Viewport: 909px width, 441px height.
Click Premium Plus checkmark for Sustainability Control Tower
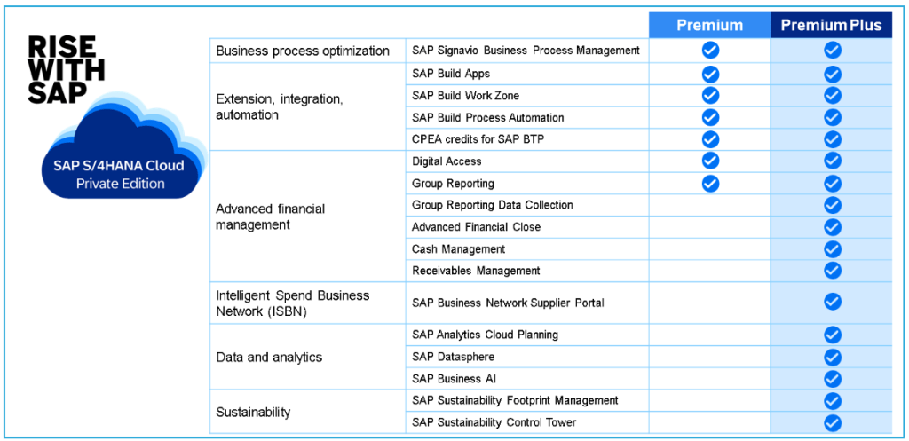(832, 422)
